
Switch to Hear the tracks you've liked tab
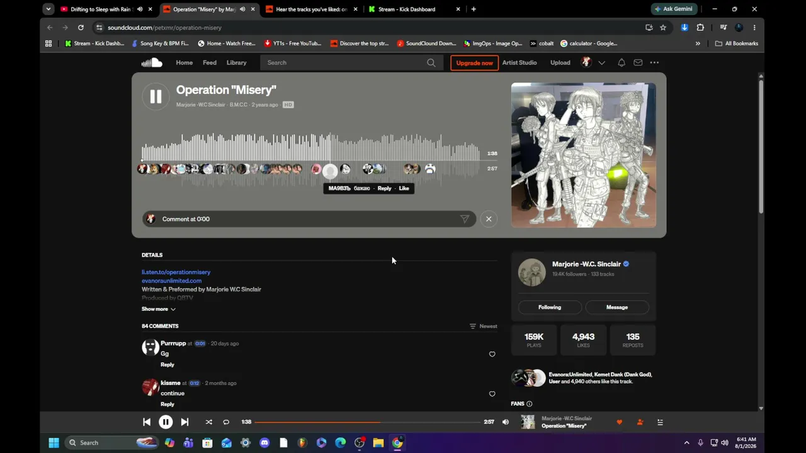(x=312, y=9)
